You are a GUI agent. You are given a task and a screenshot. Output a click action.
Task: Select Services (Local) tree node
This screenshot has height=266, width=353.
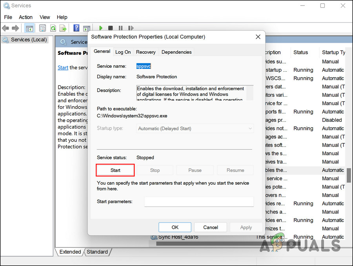coord(25,40)
